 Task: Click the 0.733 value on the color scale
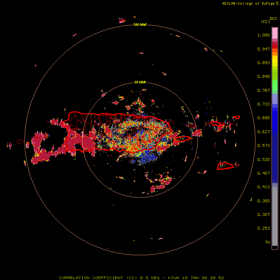tap(264, 104)
